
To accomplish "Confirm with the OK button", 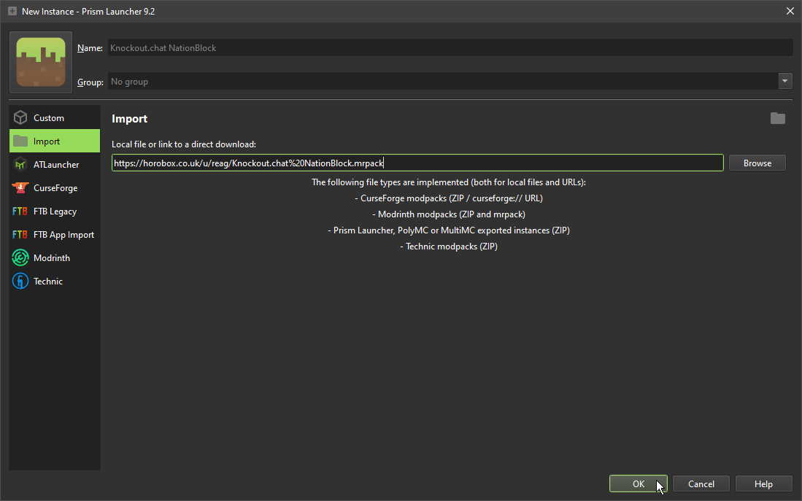I will tap(639, 483).
